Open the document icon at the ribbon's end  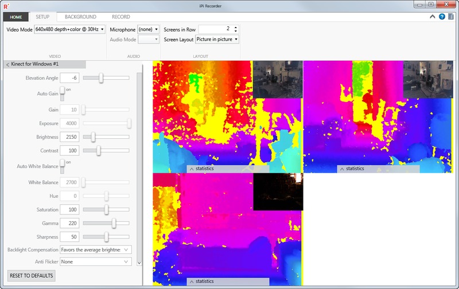(x=451, y=17)
